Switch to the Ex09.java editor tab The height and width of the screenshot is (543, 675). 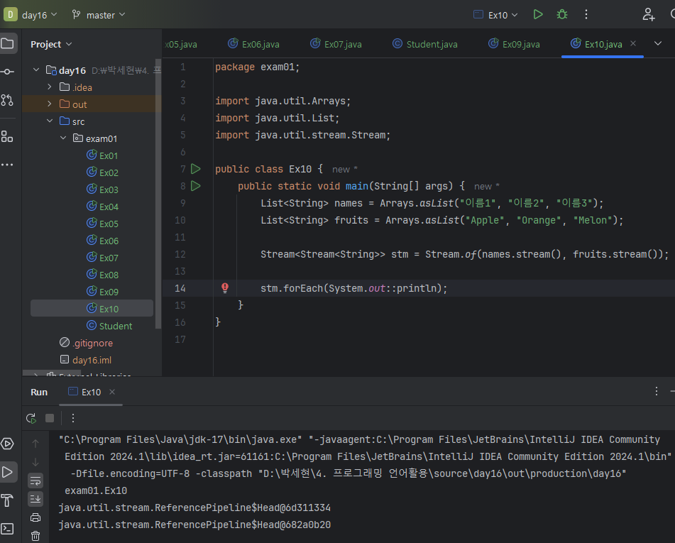click(514, 44)
